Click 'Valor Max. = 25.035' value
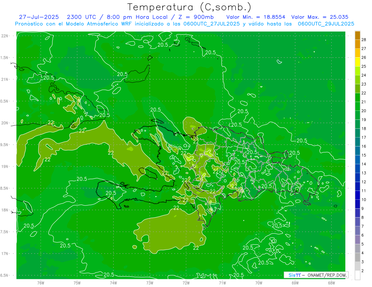 click(320, 17)
